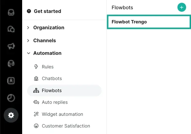
Task: Expand the Channels section chevron
Action: point(28,41)
